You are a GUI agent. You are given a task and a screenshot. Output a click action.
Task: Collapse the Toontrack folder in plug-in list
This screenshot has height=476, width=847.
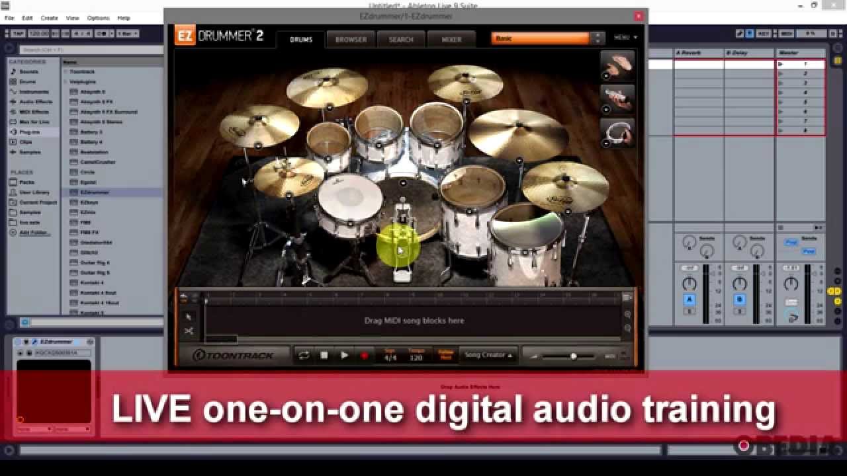(x=66, y=71)
